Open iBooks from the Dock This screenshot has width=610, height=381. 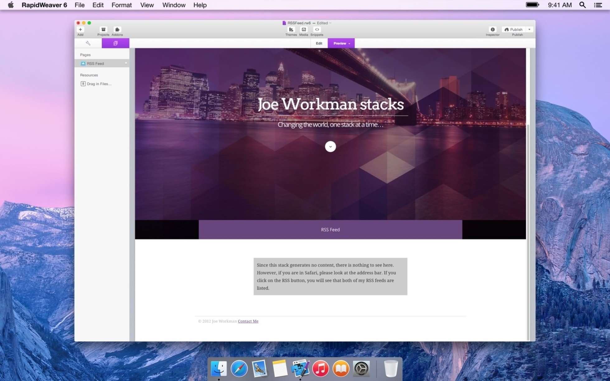[x=341, y=369]
